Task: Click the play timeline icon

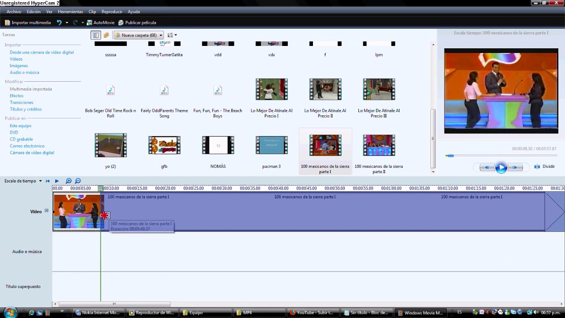Action: [x=57, y=181]
